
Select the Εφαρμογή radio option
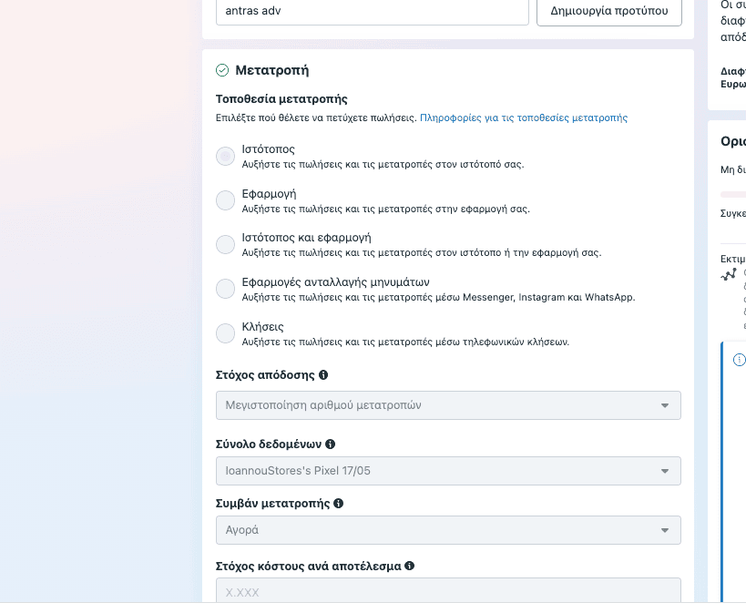[225, 200]
